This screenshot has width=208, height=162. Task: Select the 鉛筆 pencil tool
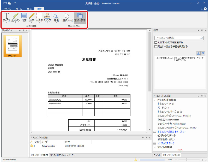[32, 17]
